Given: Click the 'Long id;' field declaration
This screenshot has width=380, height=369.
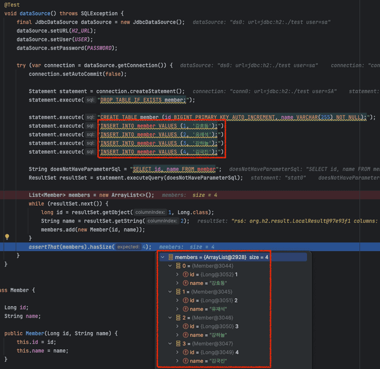Looking at the screenshot, I should point(16,307).
